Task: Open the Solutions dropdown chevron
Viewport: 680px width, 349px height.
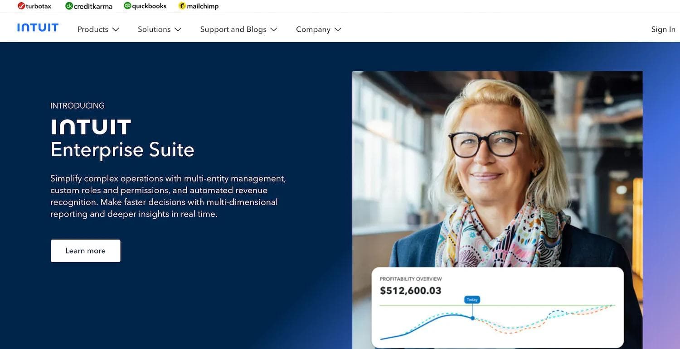Action: [x=178, y=29]
